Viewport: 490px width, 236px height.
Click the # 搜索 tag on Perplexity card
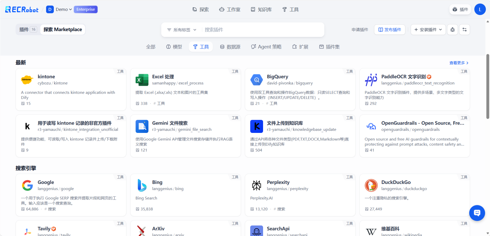pyautogui.click(x=279, y=209)
